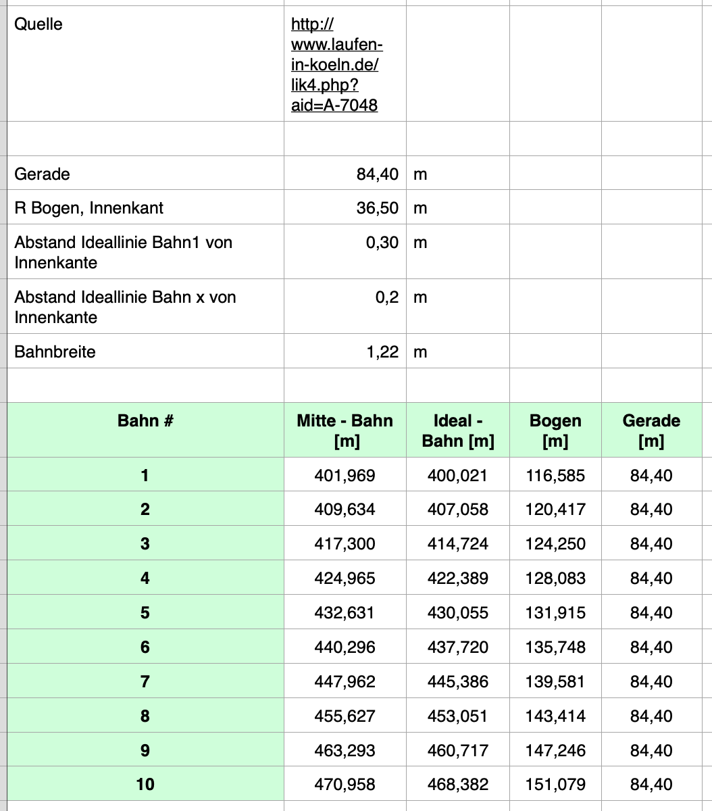
Task: Open the laufen-in-koeln.de source link
Action: coord(336,65)
